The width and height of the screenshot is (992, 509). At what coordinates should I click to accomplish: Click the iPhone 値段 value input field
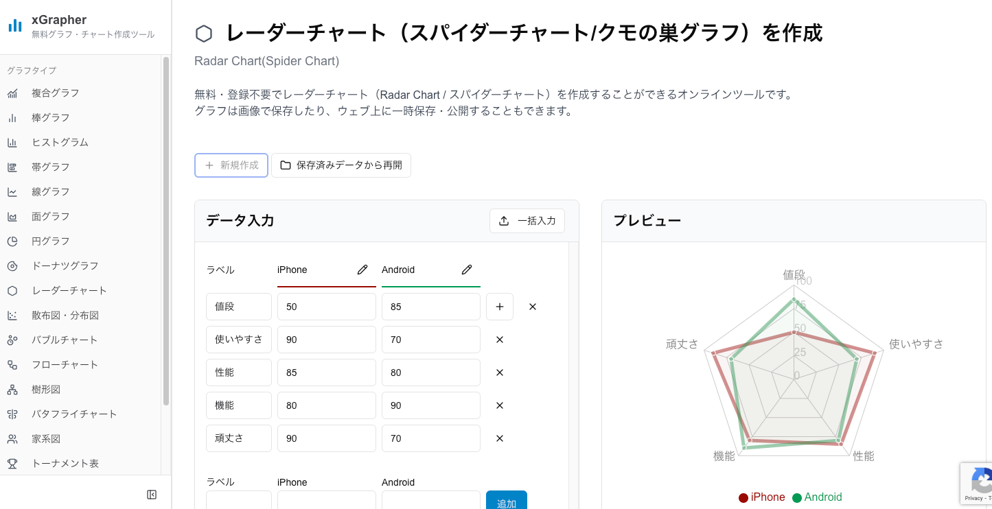coord(326,307)
